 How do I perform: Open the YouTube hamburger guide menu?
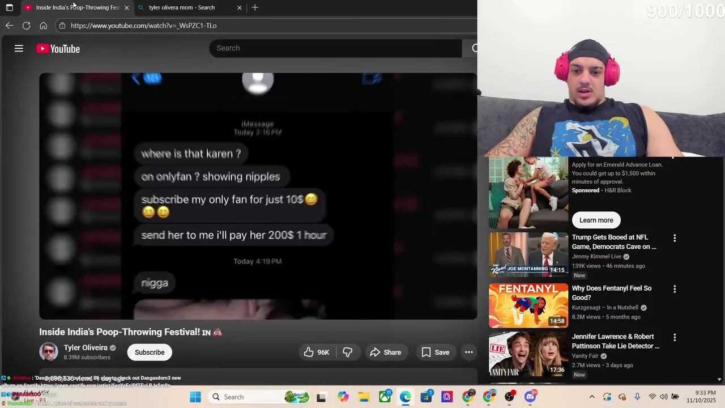19,49
